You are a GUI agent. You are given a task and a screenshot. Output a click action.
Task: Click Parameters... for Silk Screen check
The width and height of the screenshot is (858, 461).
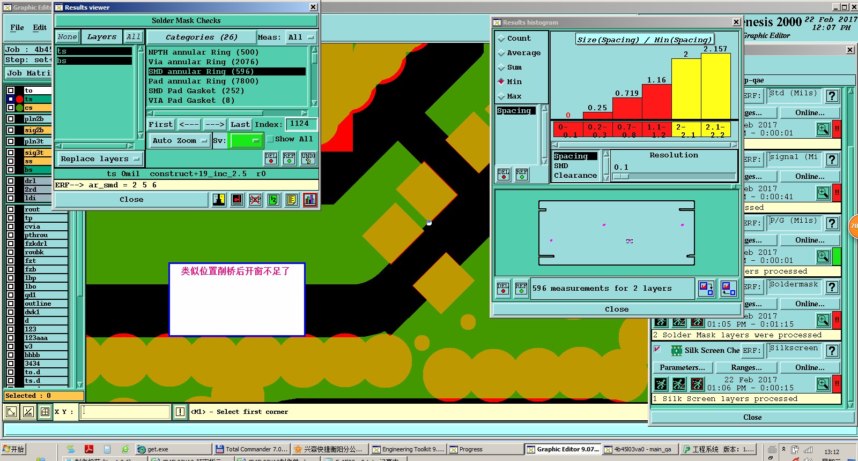point(682,368)
